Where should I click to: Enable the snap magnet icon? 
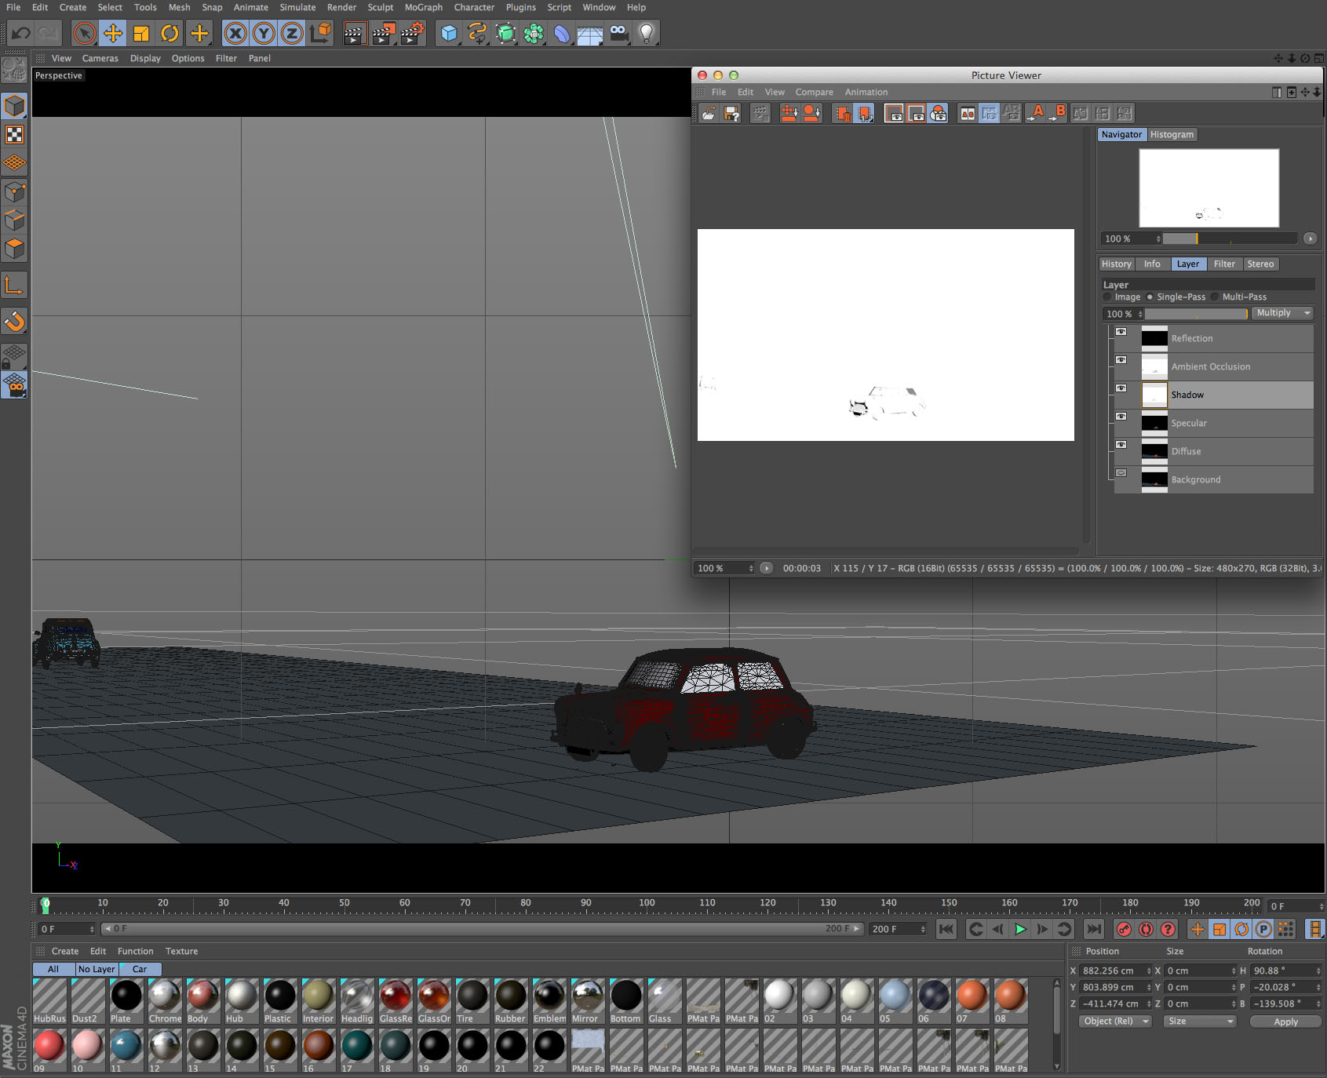tap(15, 321)
